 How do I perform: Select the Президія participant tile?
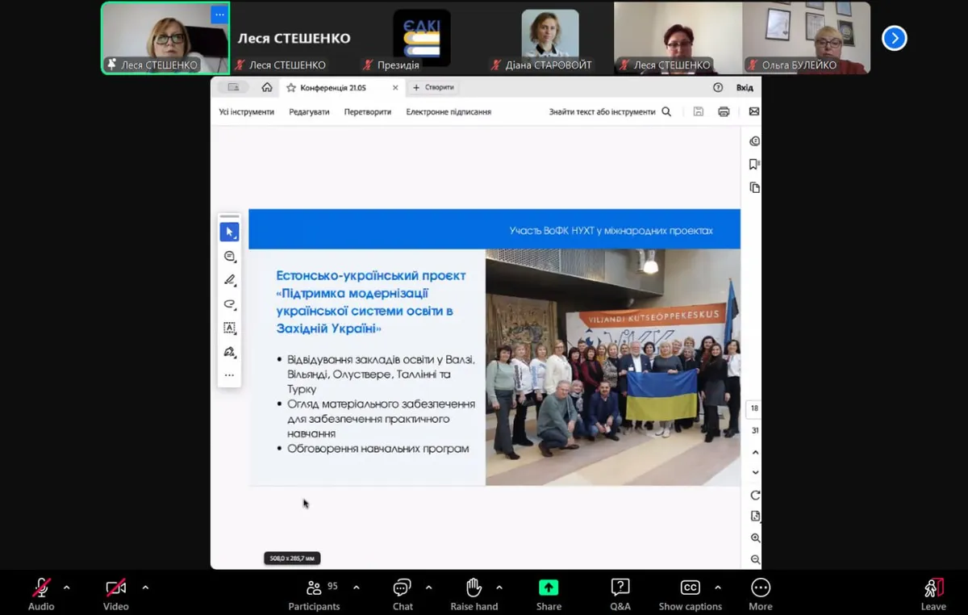422,38
